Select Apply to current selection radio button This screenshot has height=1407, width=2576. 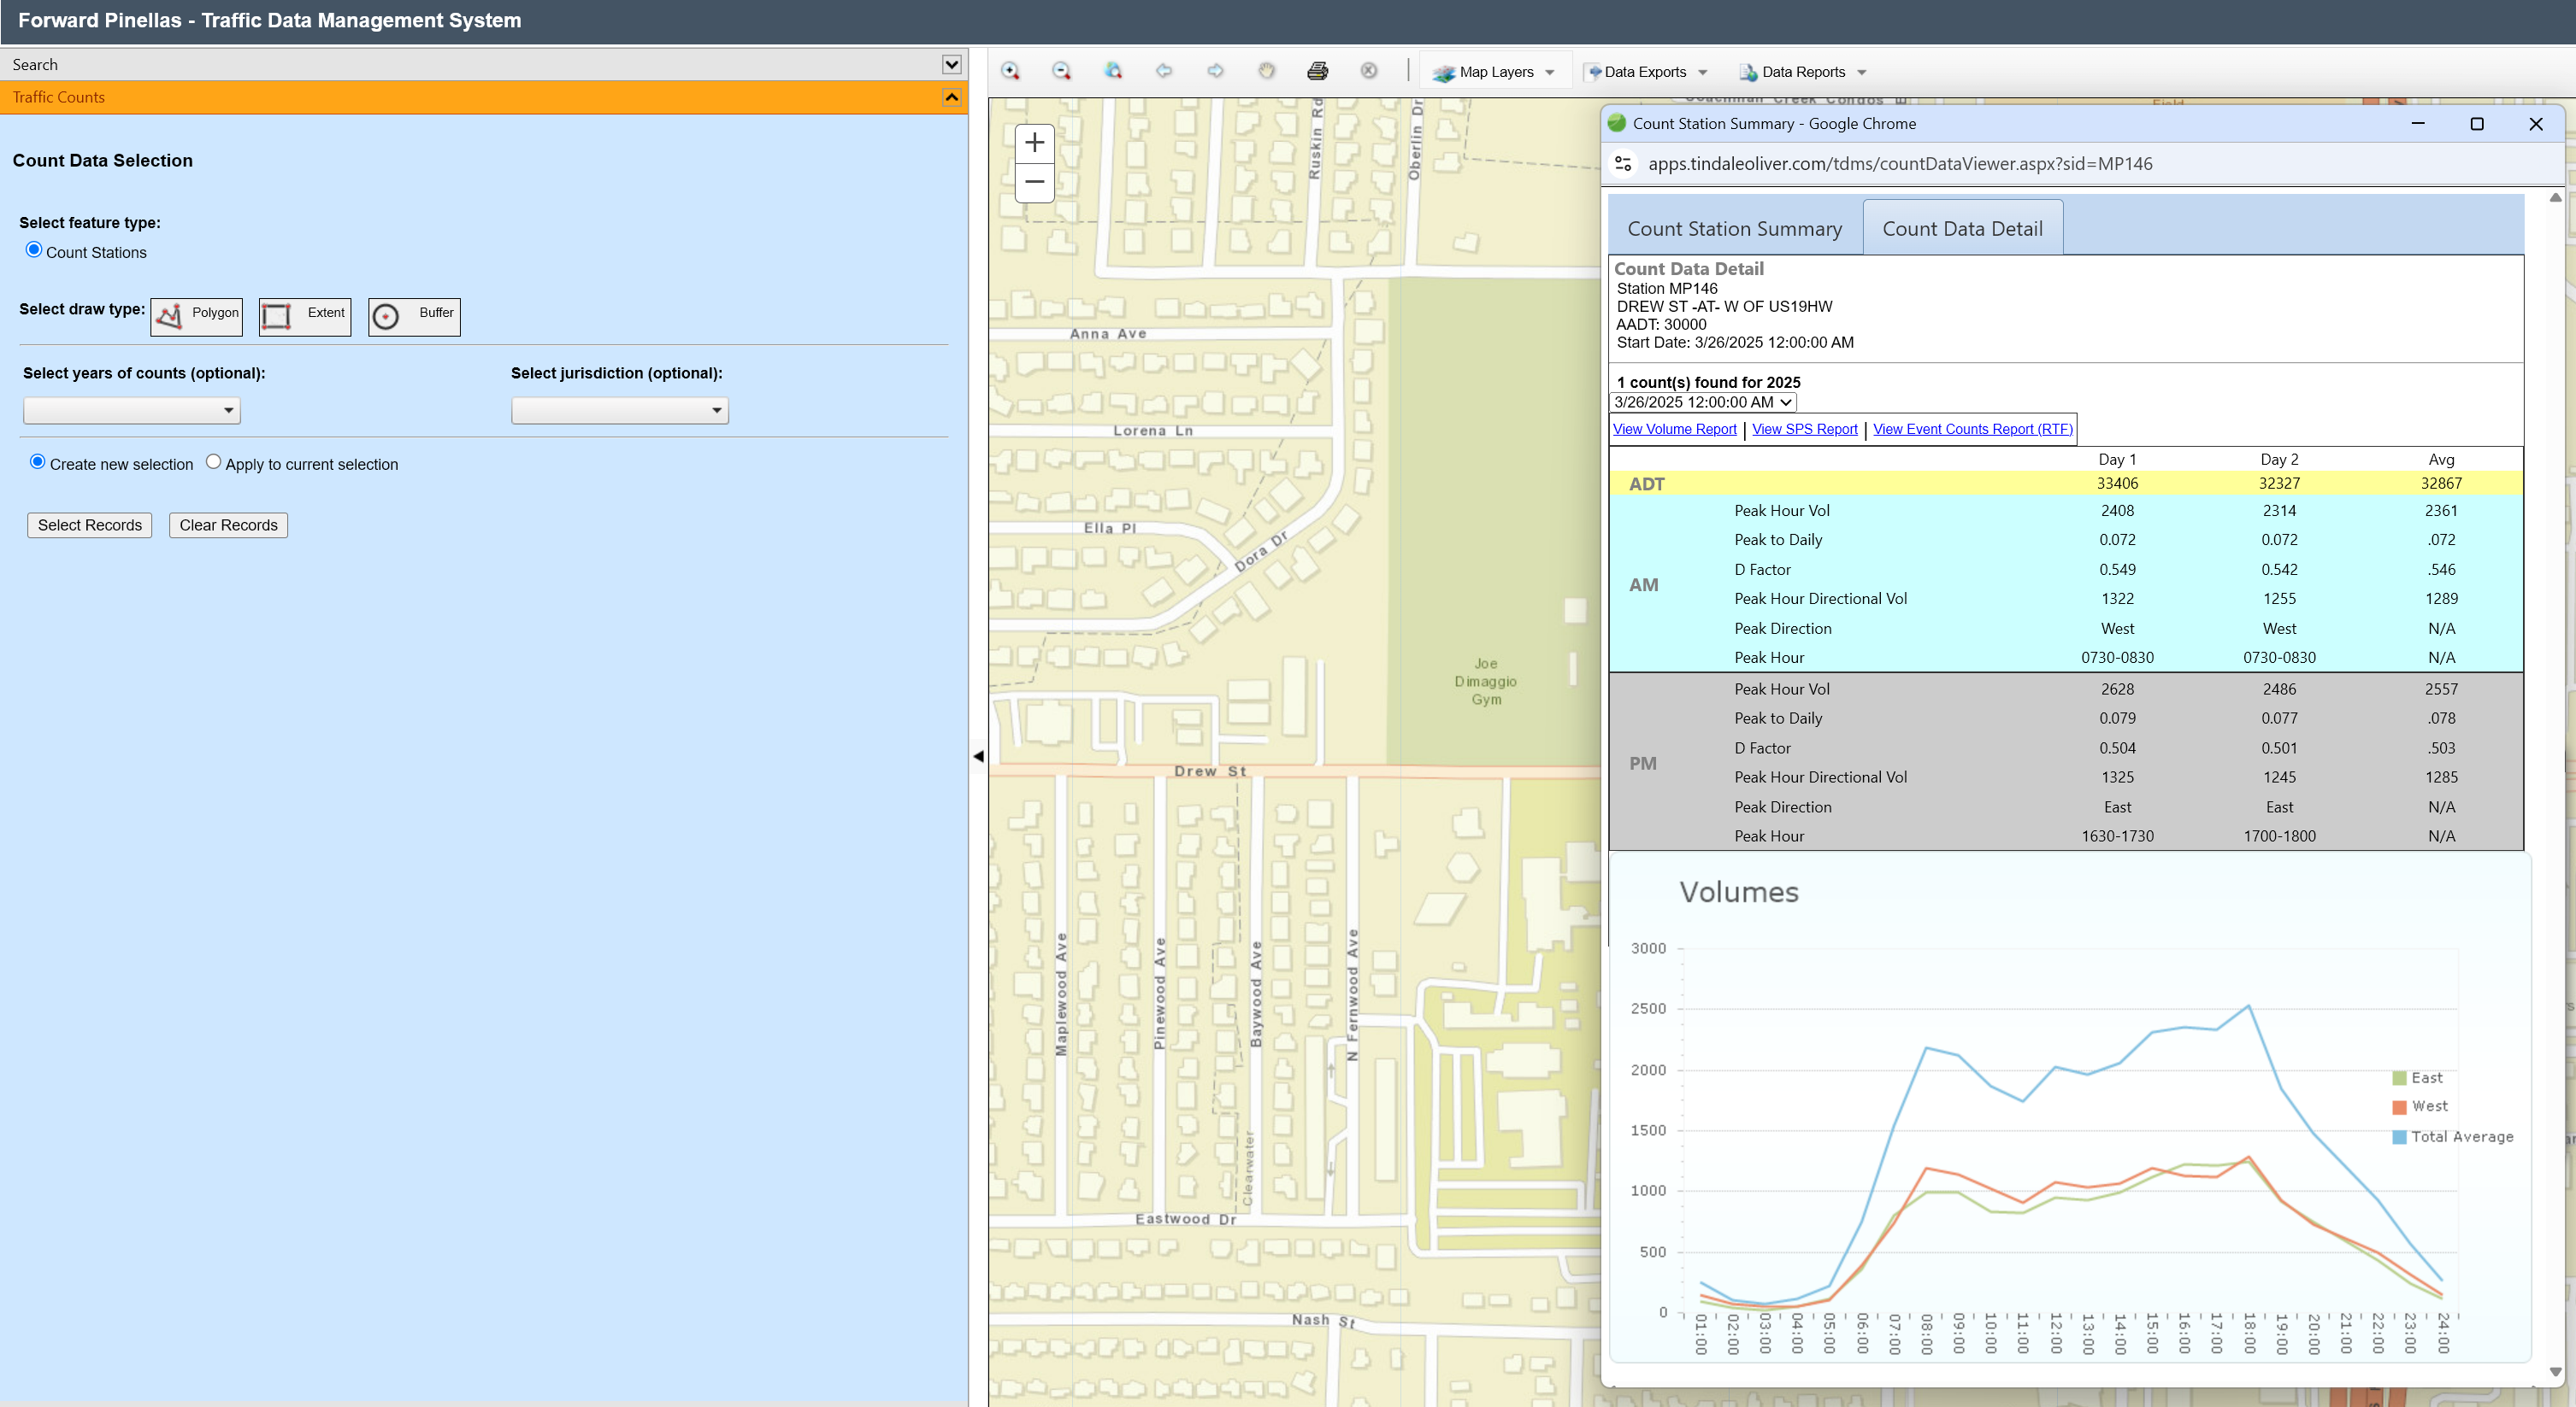(213, 461)
